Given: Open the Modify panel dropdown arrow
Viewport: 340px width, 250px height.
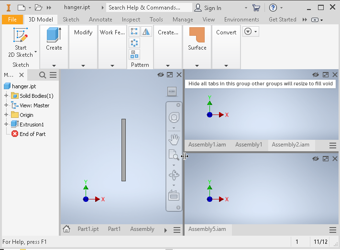Looking at the screenshot, I should pyautogui.click(x=83, y=65).
